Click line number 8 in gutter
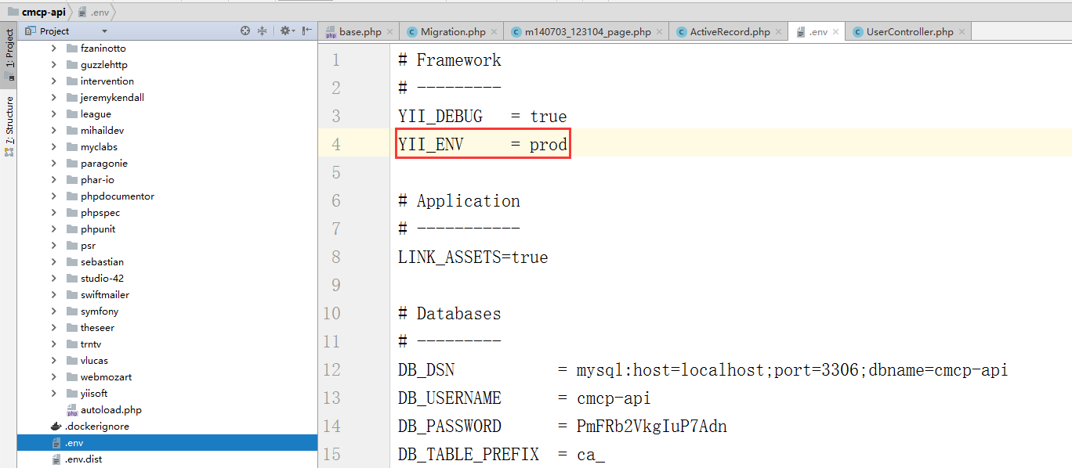 (335, 257)
